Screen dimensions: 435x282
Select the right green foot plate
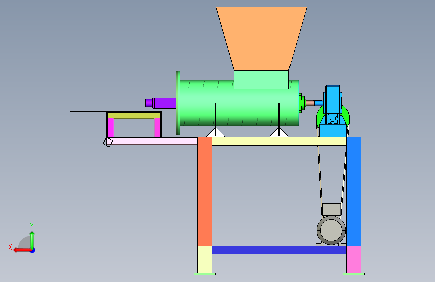tap(354, 274)
